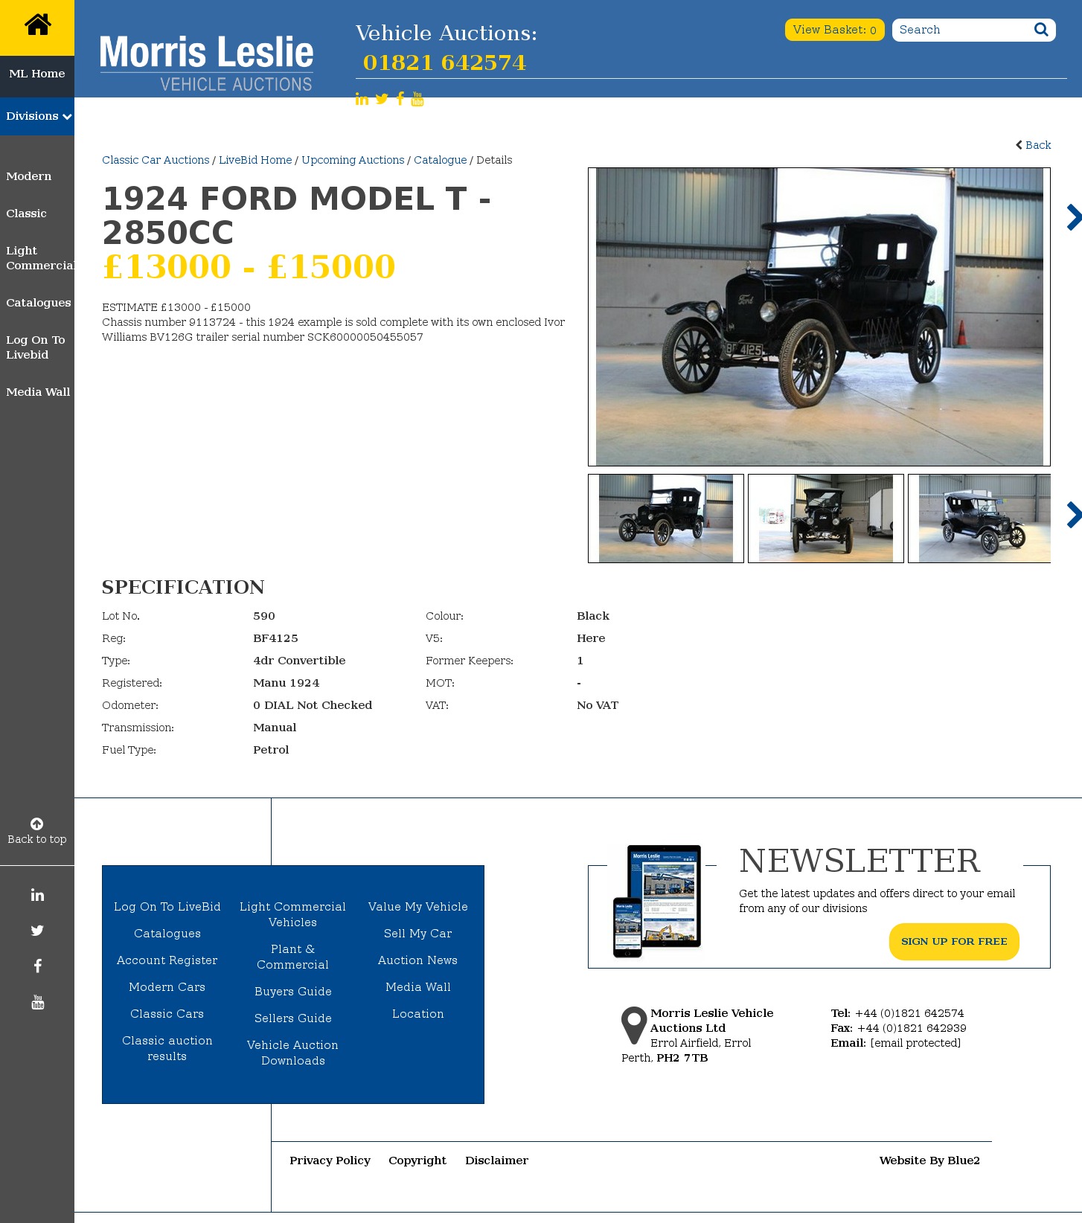Click the main Ford Model T photo

[x=819, y=317]
